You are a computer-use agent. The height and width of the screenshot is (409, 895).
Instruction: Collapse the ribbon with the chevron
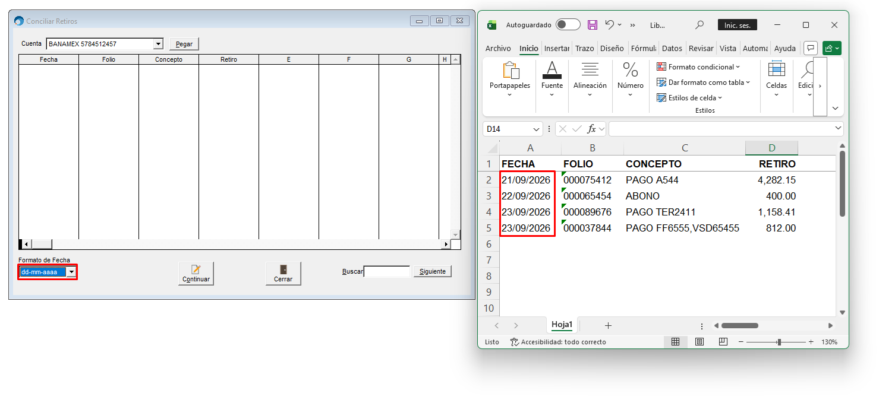coord(836,109)
